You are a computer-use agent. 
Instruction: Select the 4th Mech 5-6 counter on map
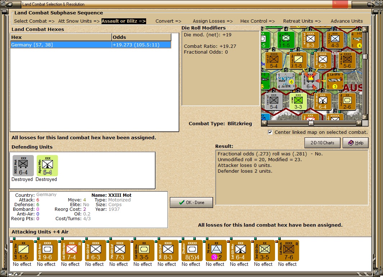click(347, 60)
